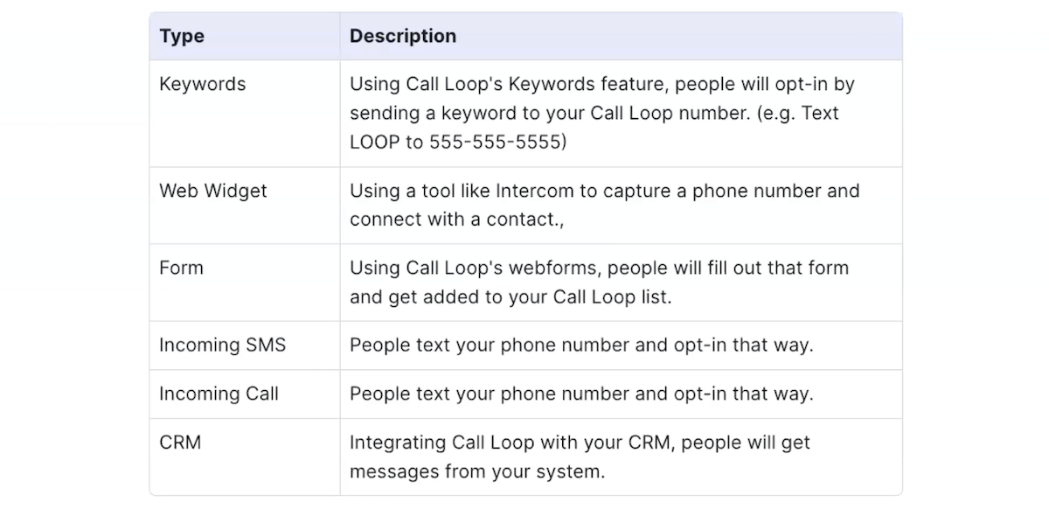Click the CRM integration description text
This screenshot has height=509, width=1049.
pyautogui.click(x=580, y=457)
